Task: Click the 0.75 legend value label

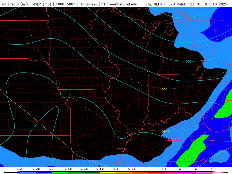Action: [x=132, y=169]
